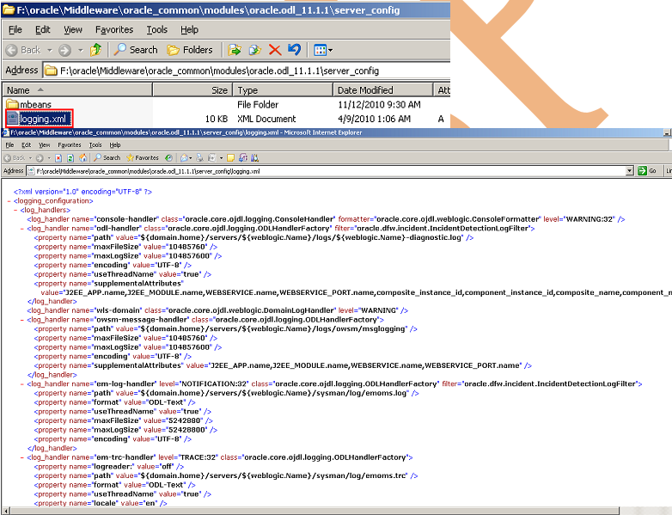This screenshot has height=515, width=672.
Task: Open Explorer's Forward history dropdown arrow
Action: [x=81, y=50]
